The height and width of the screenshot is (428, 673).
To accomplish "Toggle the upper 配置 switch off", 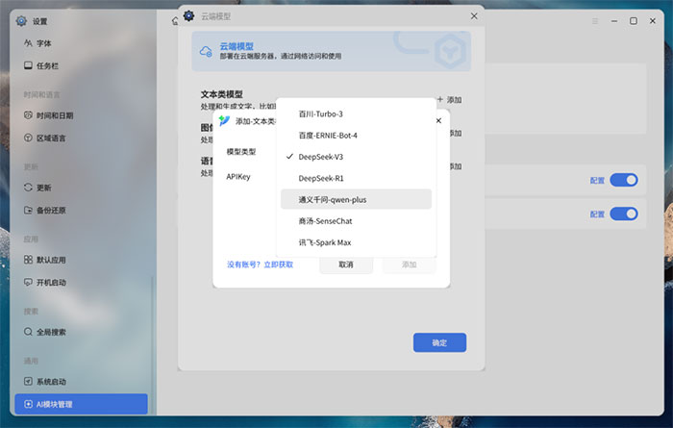I will pyautogui.click(x=624, y=180).
